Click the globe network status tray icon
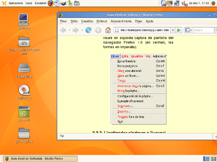This screenshot has width=217, height=162. pos(164,3)
